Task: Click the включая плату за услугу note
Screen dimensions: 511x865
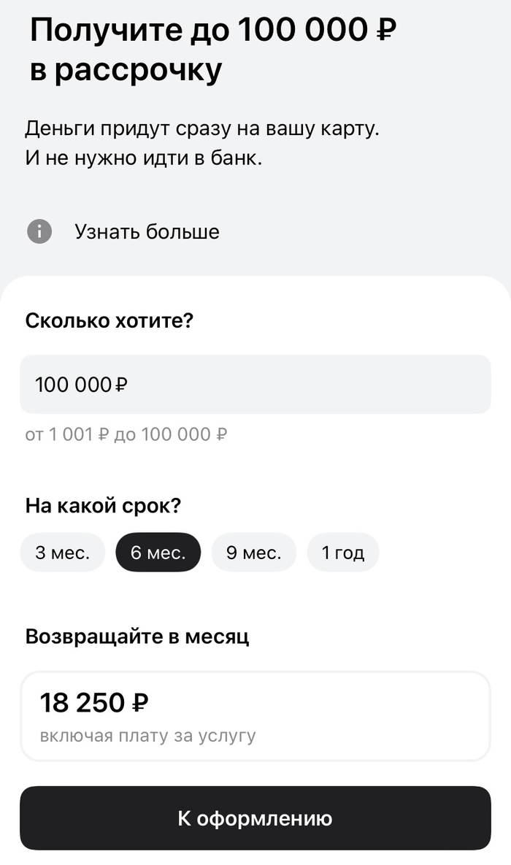Action: pyautogui.click(x=147, y=735)
